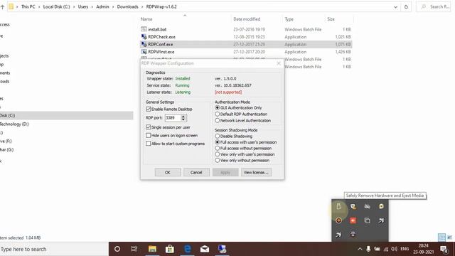Click the orange circle tray icon
This screenshot has width=455, height=256.
click(x=338, y=220)
